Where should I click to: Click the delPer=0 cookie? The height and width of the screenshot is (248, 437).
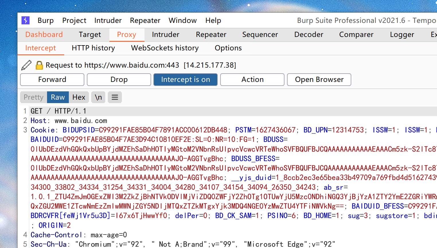click(191, 216)
